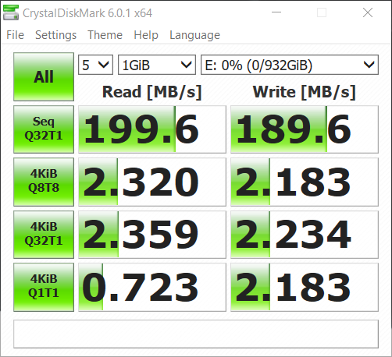This screenshot has height=357, width=392.
Task: Start the Seq Q32T1 test
Action: 44,129
